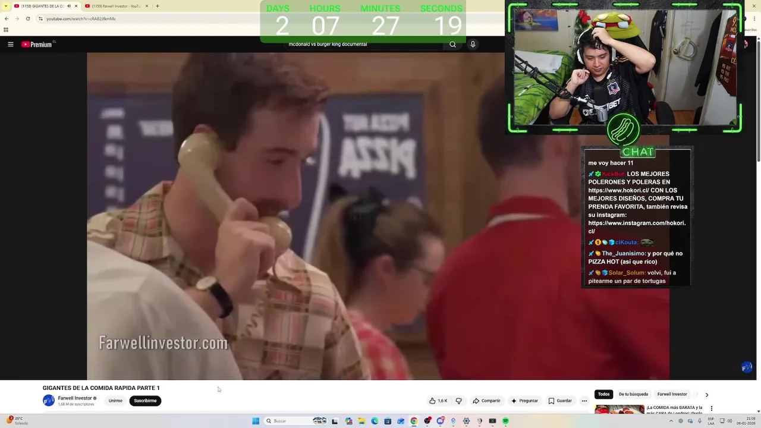
Task: Open File Explorer from the taskbar
Action: click(x=361, y=421)
